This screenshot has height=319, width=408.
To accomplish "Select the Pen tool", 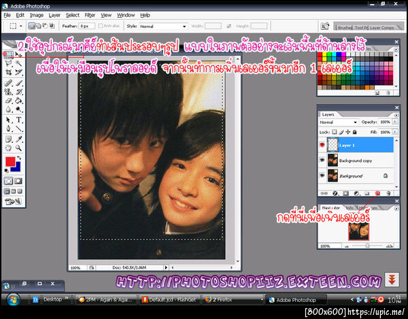I will click(x=8, y=129).
